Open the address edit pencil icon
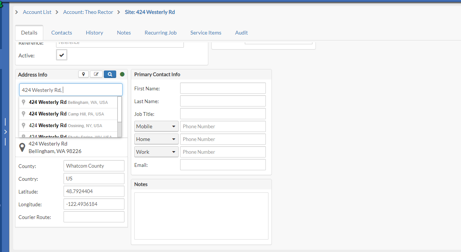 click(x=96, y=74)
